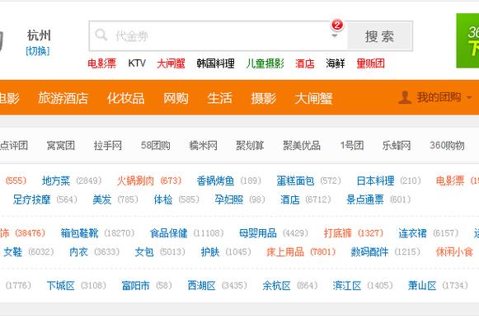Filter by 聚划算 site
Screen dimensions: 479x319
[x=250, y=145]
